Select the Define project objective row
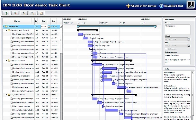The image size is (196, 120). click(31, 38)
